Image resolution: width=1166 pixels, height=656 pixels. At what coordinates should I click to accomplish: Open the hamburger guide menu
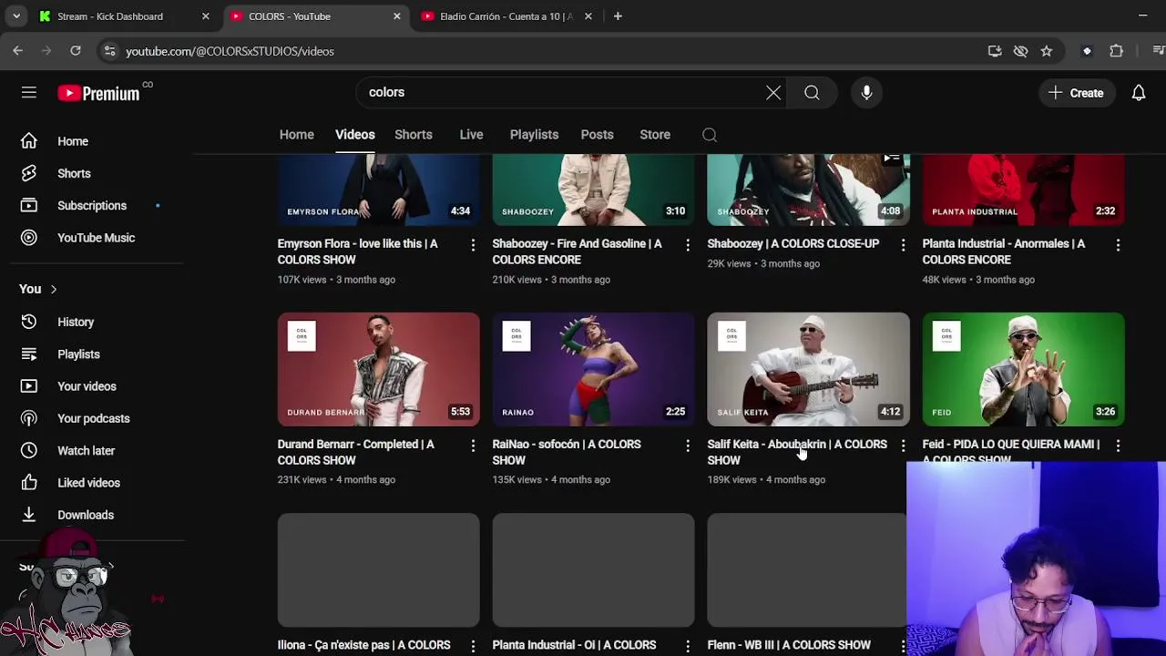pos(29,93)
